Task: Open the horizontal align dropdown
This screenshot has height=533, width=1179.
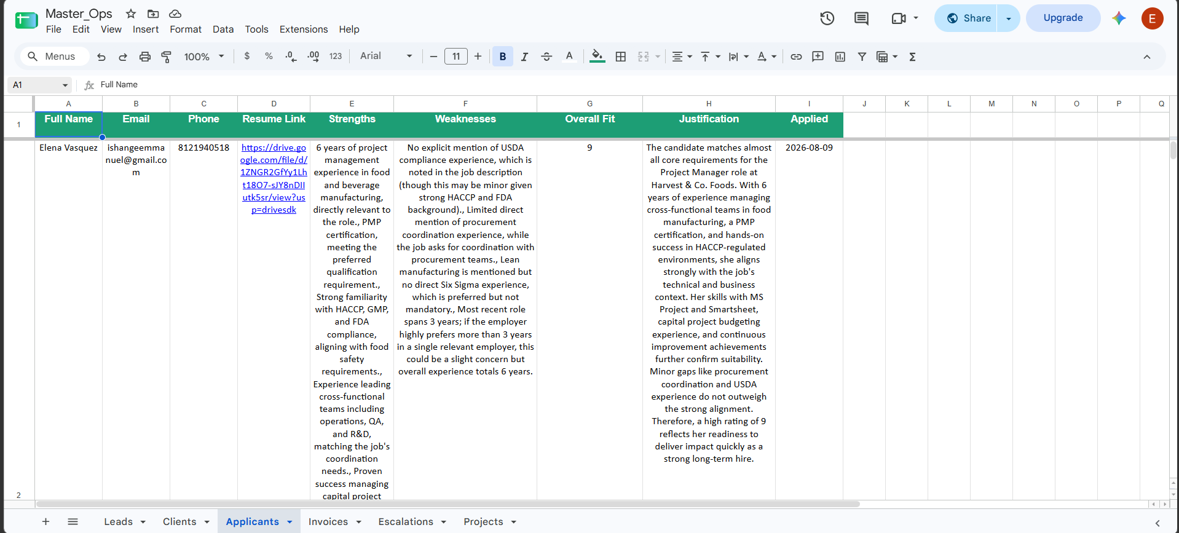Action: point(682,57)
